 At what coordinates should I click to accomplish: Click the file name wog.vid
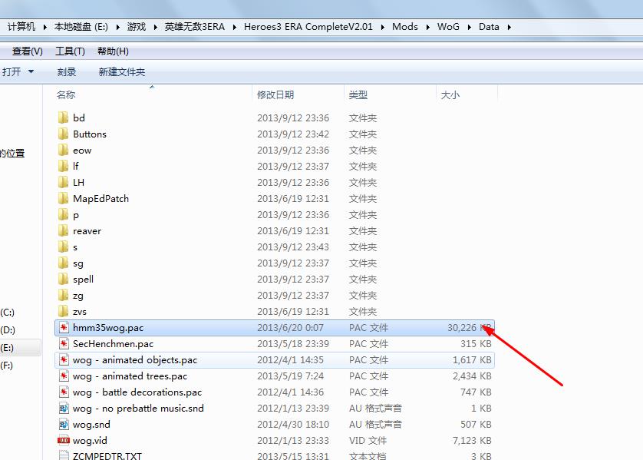[x=90, y=441]
